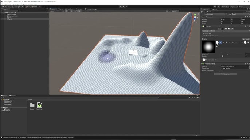
Task: Switch to the Game tab
Action: coord(60,9)
